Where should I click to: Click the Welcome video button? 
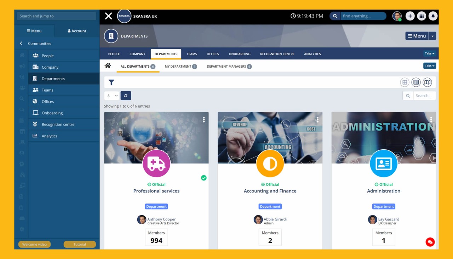pos(34,244)
